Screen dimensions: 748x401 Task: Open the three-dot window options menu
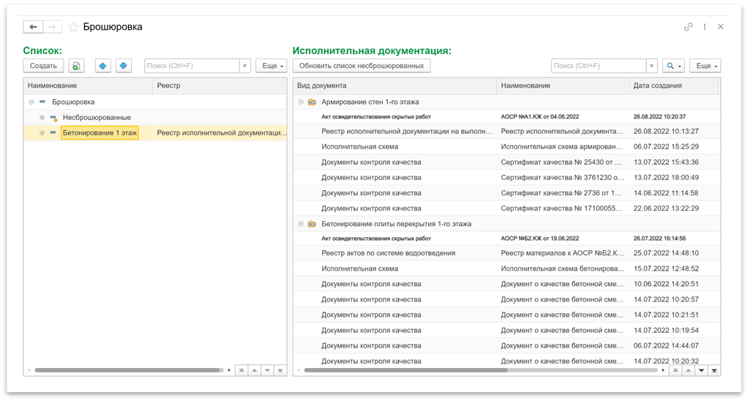[705, 27]
